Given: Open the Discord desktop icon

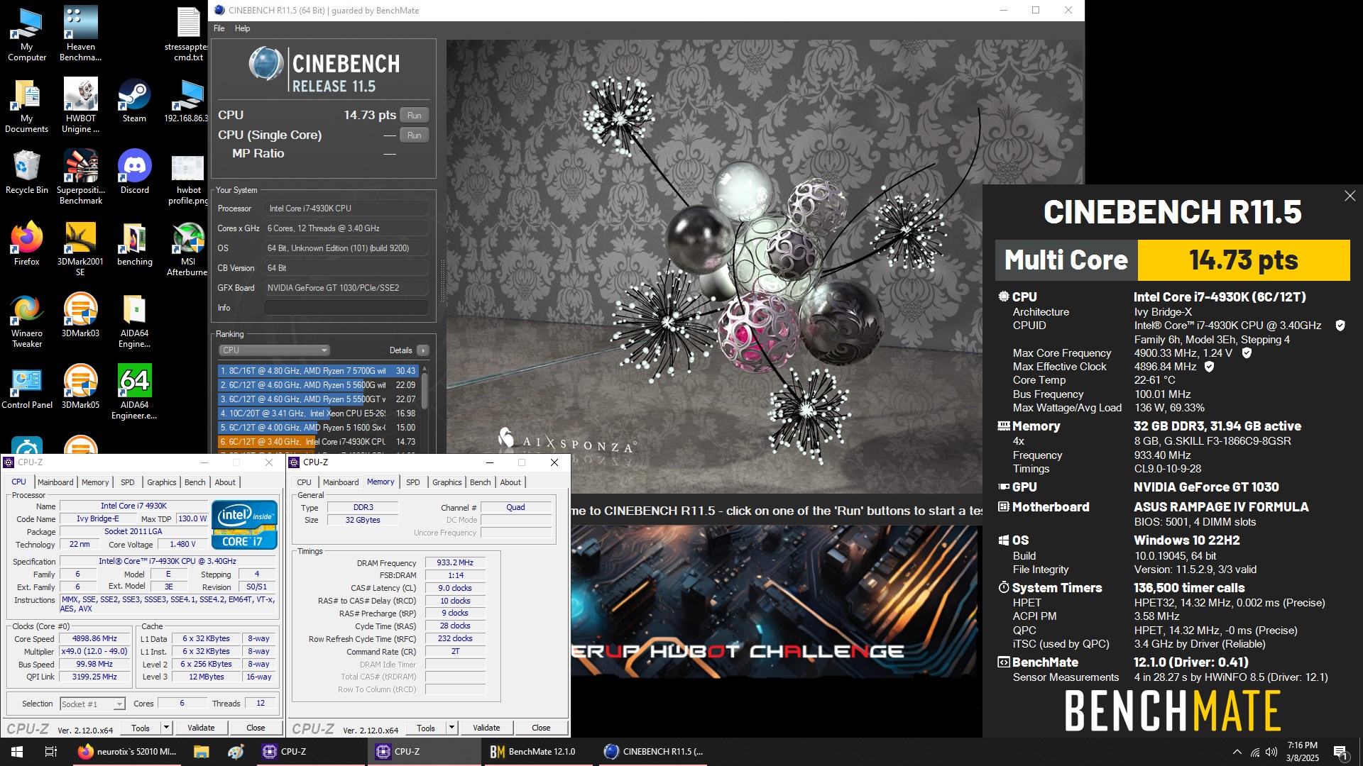Looking at the screenshot, I should (134, 172).
